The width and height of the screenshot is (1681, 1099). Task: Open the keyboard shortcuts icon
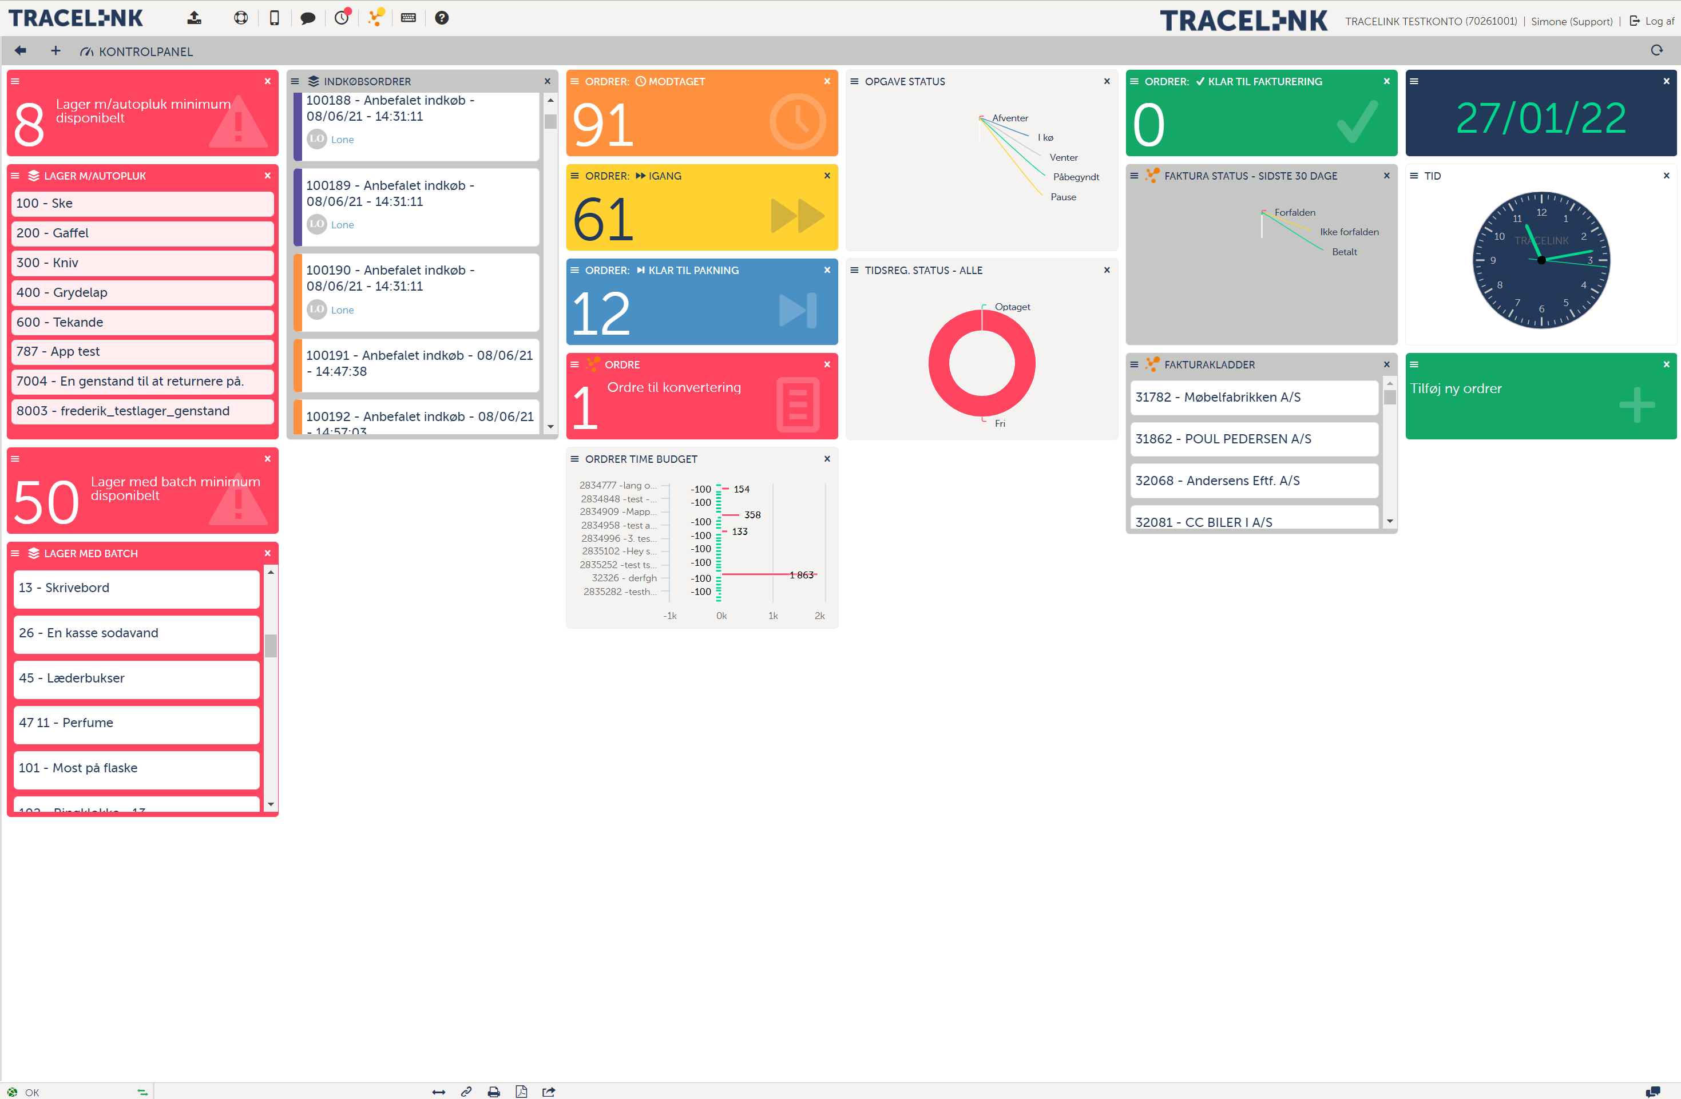(x=409, y=18)
